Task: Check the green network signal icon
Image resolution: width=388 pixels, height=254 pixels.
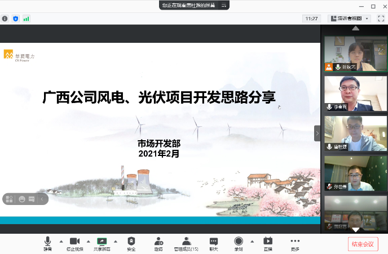Action: pos(27,19)
